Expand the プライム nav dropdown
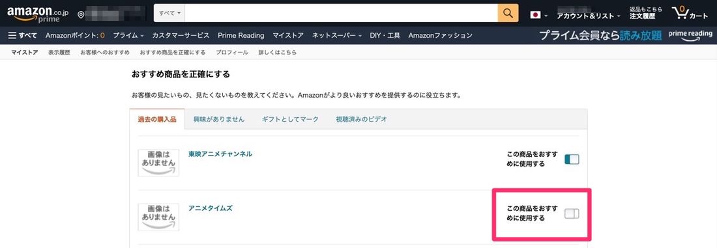 click(128, 35)
